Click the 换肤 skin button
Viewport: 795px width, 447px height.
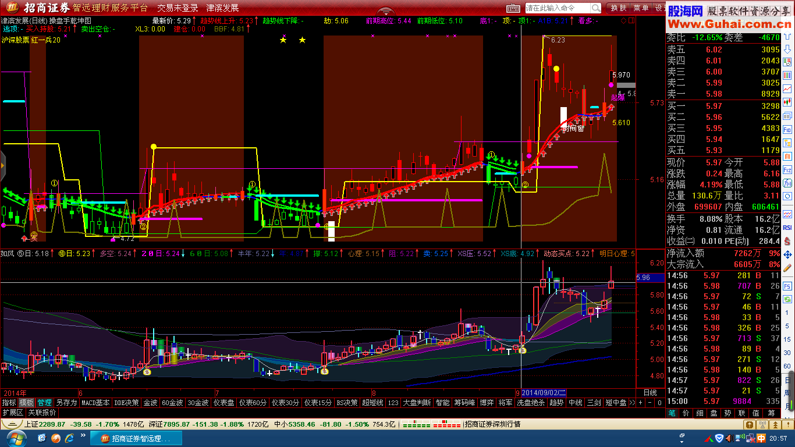[x=618, y=8]
